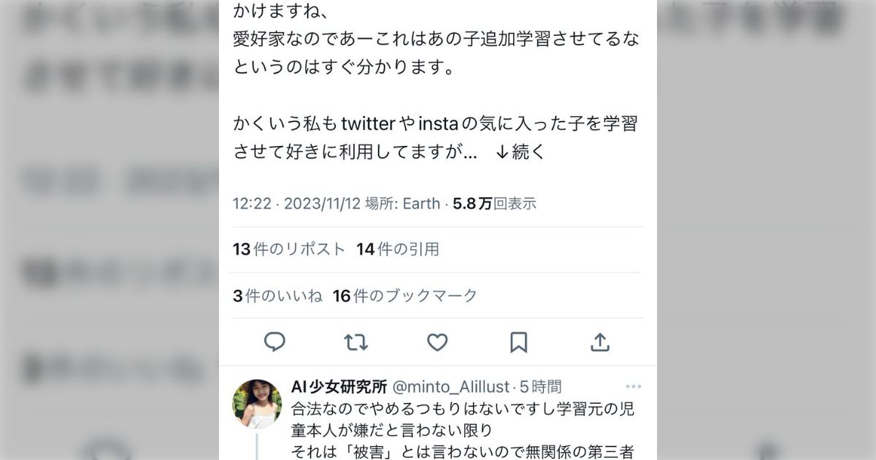
Task: Click the 12:22 · 2023/11/12 post date
Action: (297, 204)
